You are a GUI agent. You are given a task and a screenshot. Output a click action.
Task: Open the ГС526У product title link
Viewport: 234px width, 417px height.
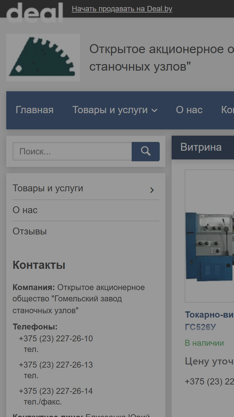point(209,321)
